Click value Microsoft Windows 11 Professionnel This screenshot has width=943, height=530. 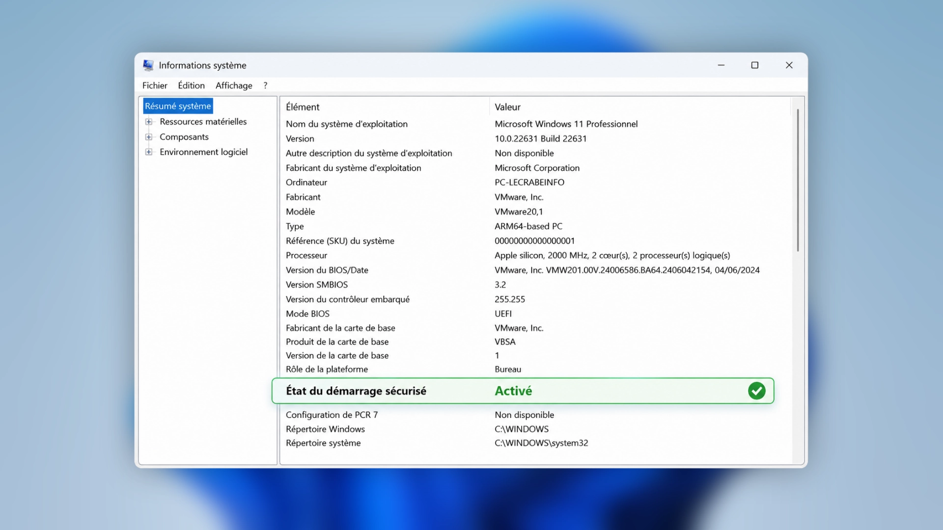(x=566, y=124)
